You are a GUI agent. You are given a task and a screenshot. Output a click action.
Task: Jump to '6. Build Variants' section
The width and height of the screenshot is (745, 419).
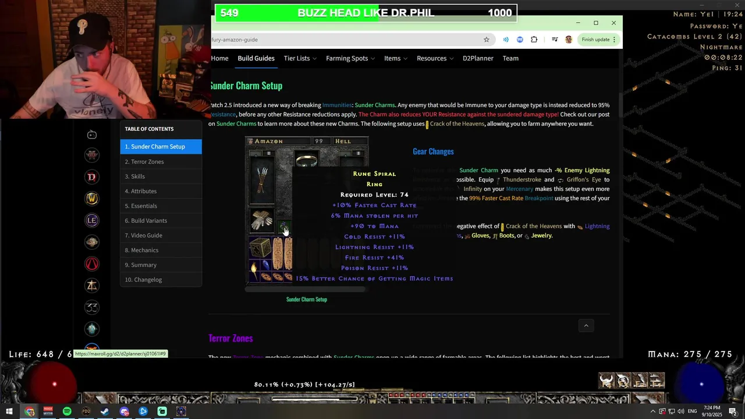[161, 221]
